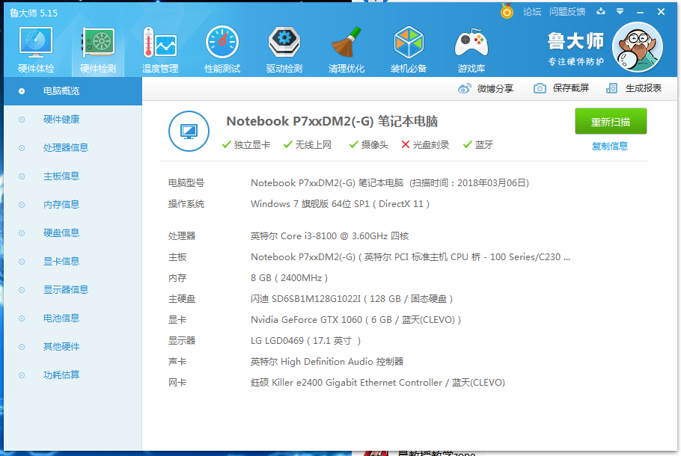Click 摄像头 feature indicator

point(369,145)
